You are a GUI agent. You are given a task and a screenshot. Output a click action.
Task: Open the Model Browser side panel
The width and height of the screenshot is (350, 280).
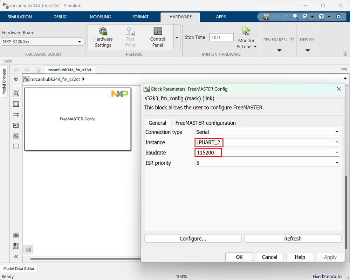pos(4,81)
